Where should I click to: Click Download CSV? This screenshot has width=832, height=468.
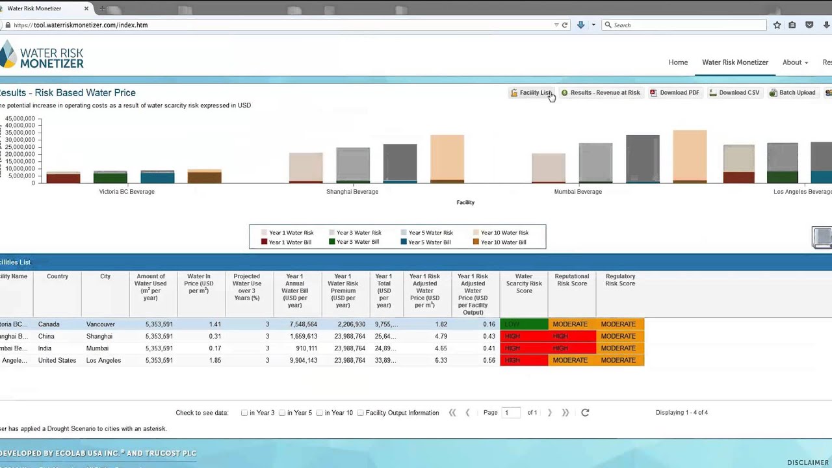734,92
